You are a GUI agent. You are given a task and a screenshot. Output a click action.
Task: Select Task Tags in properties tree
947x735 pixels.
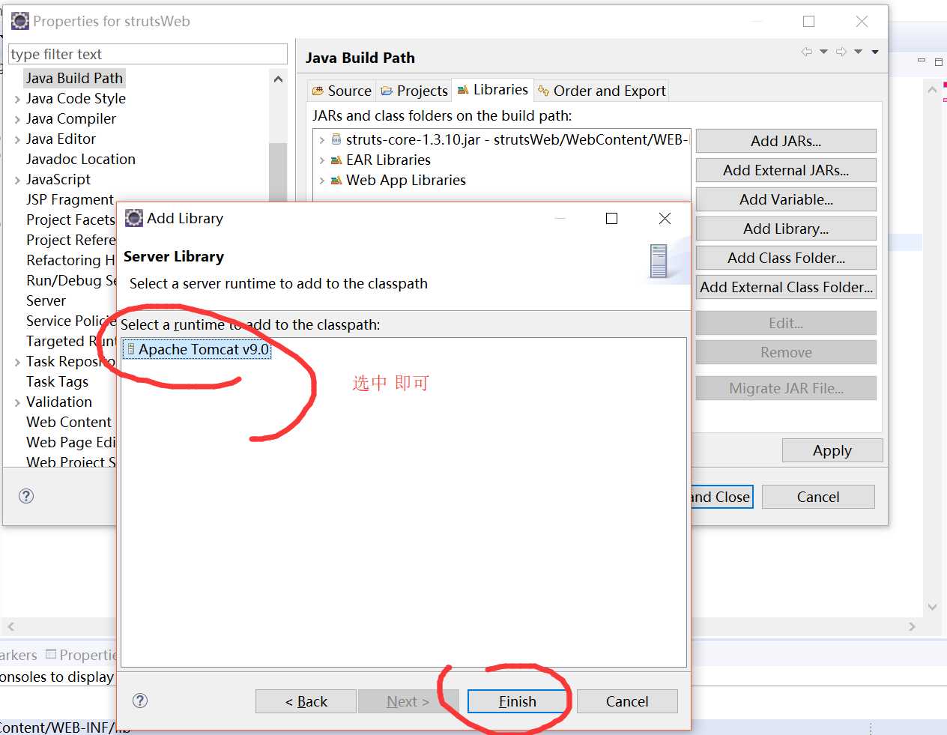57,381
